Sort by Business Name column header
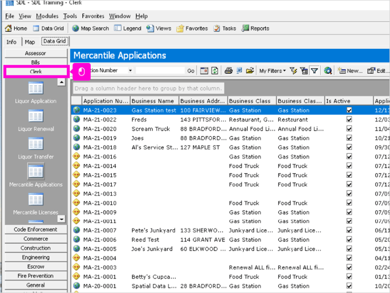The width and height of the screenshot is (390, 293). click(x=154, y=101)
